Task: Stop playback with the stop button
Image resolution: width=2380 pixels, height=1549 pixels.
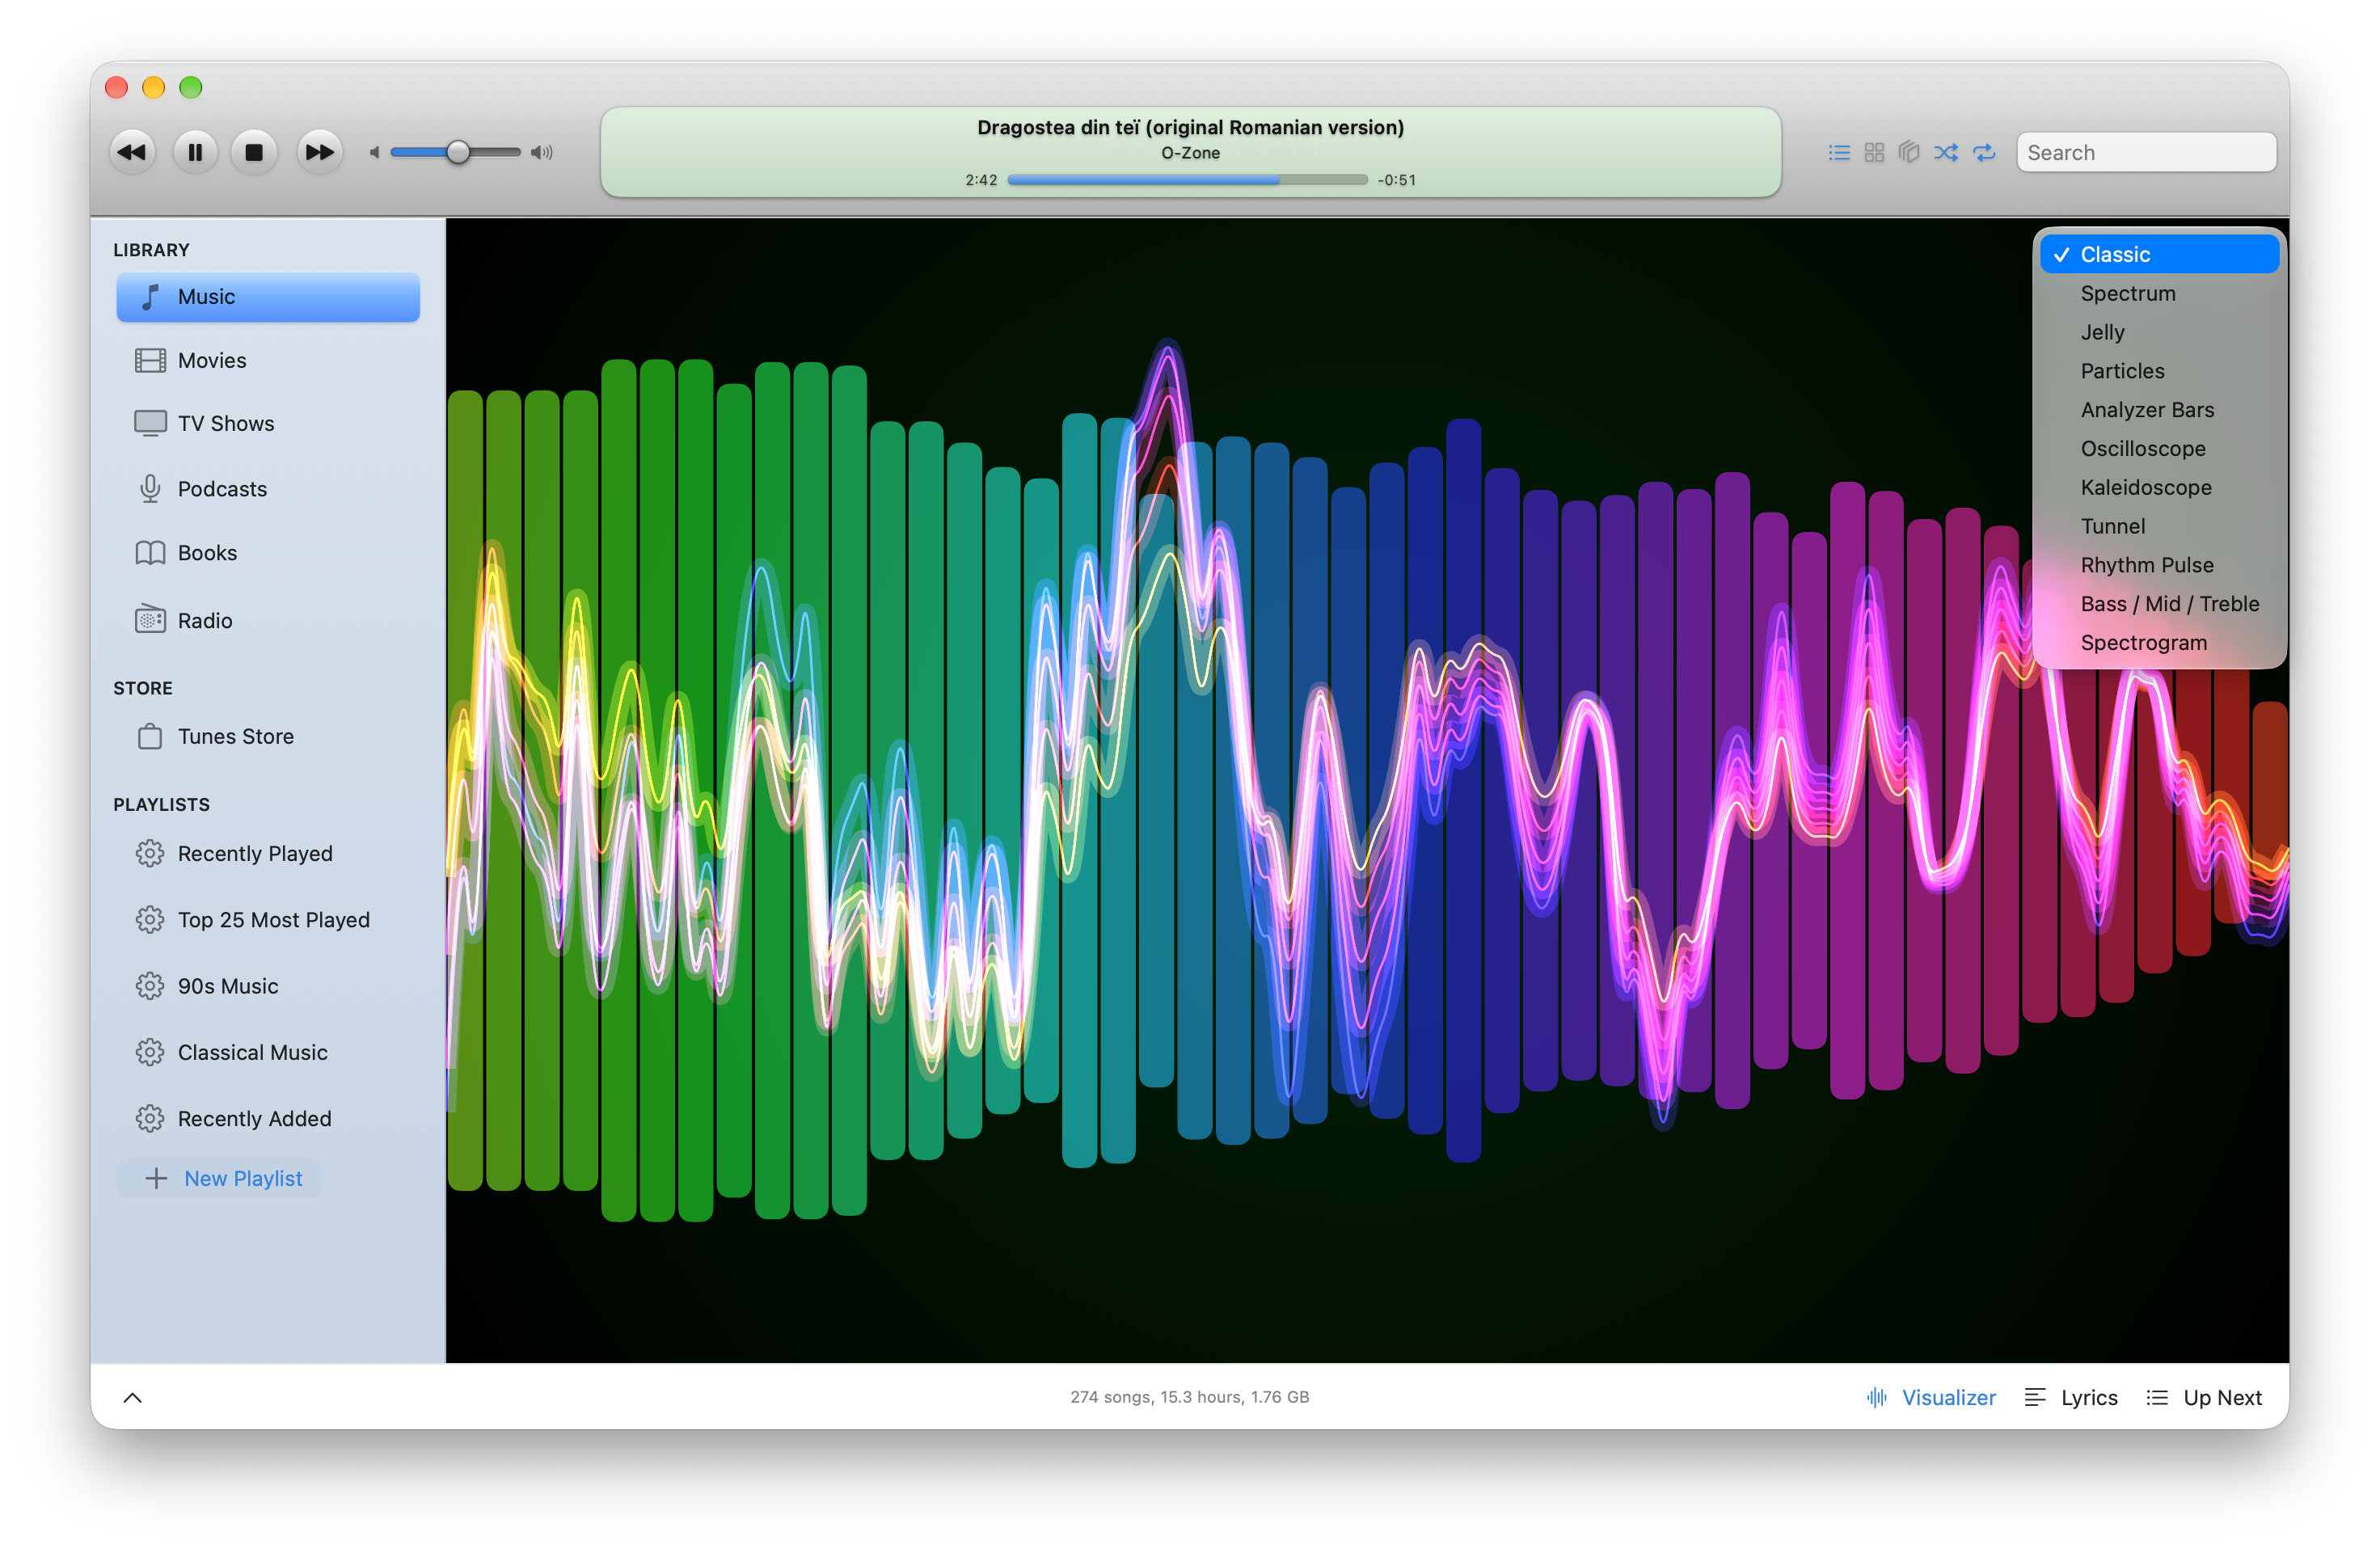Action: click(x=254, y=152)
